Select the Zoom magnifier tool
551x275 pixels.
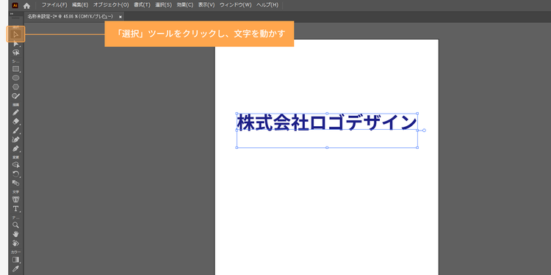click(16, 225)
